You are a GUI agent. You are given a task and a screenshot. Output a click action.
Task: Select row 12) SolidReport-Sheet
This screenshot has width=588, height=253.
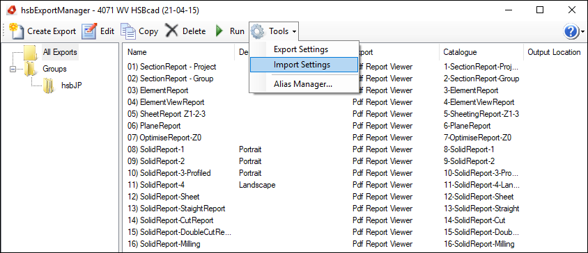(164, 197)
